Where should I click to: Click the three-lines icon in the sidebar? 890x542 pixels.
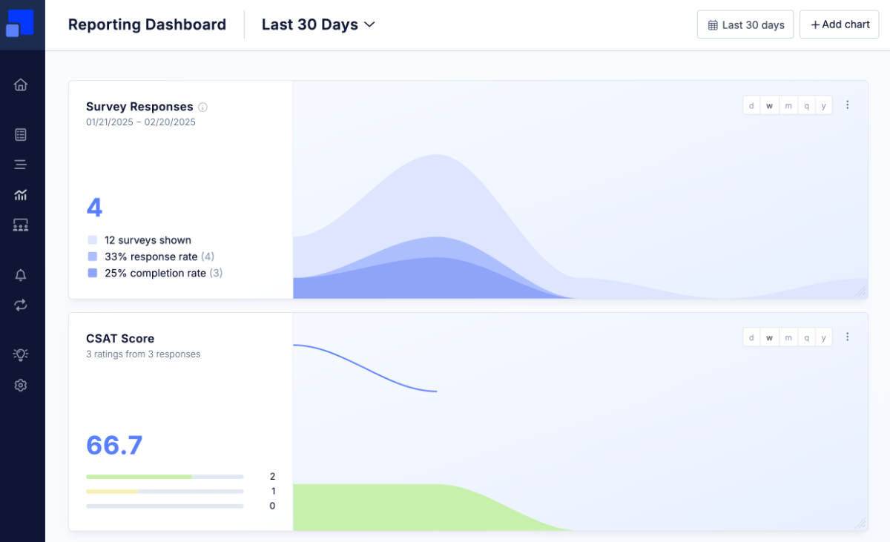point(21,165)
